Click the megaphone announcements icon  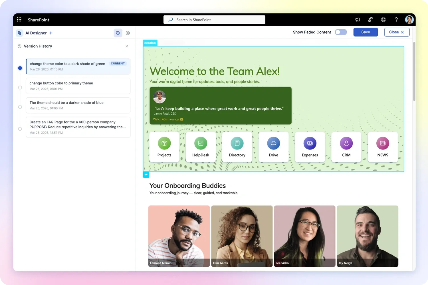[357, 20]
